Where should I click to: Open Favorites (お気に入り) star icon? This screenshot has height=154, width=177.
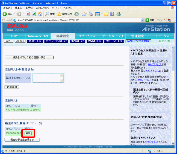coord(59,14)
